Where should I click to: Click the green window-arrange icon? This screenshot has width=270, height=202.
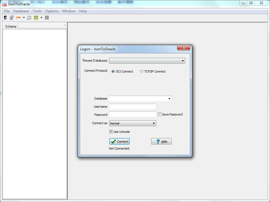36,18
